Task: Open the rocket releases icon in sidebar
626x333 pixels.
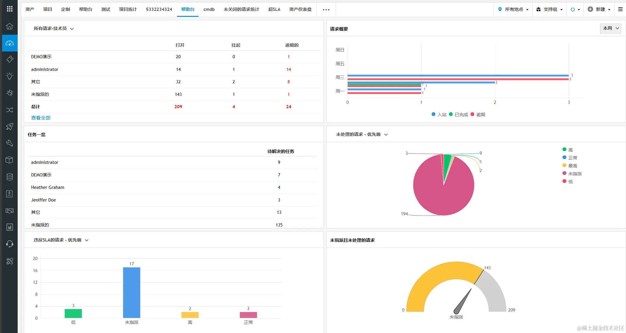Action: click(9, 126)
